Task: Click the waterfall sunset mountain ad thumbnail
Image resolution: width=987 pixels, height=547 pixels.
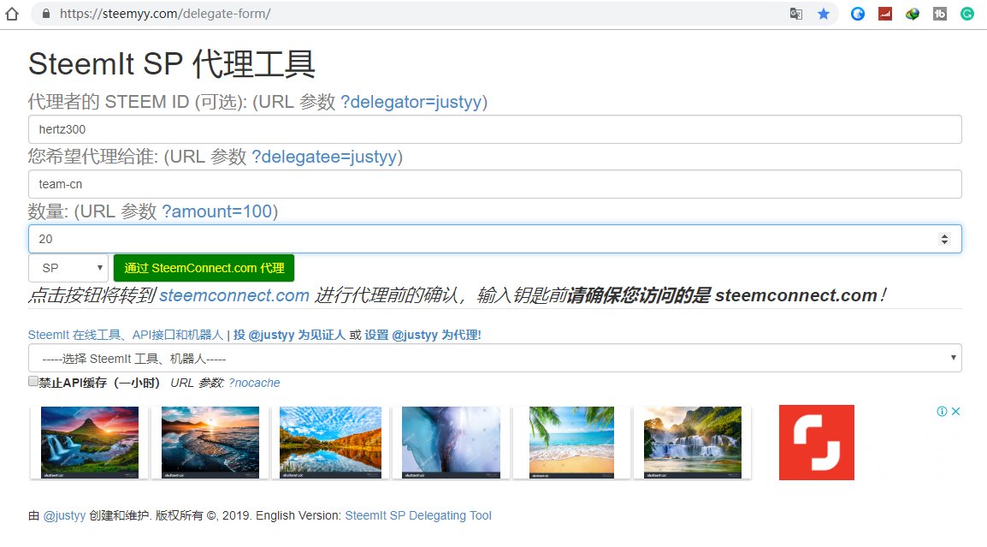Action: click(90, 443)
